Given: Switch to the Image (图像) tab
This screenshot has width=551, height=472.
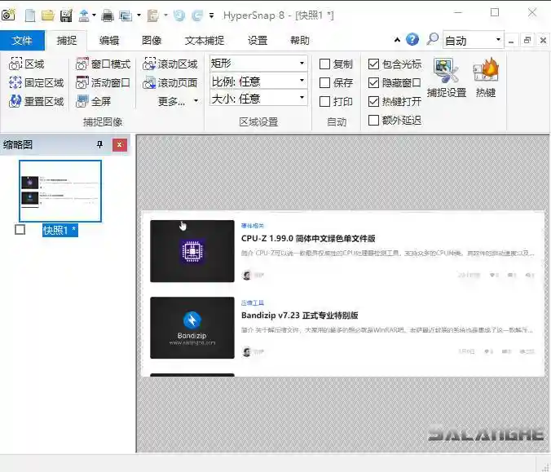Looking at the screenshot, I should click(152, 41).
